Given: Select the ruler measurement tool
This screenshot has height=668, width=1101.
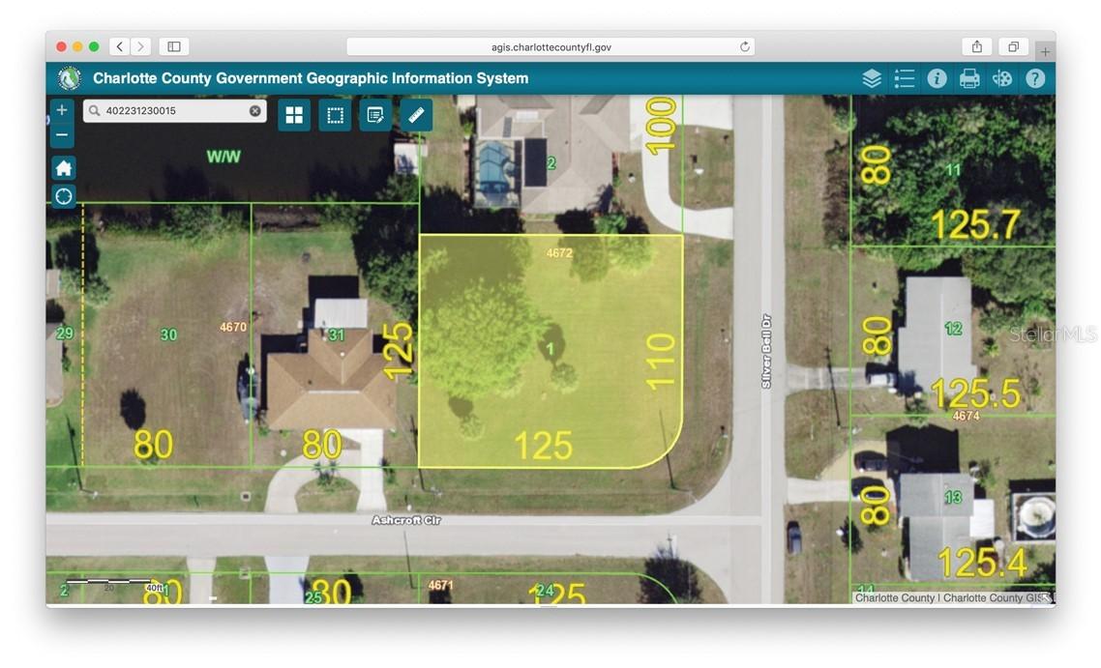Looking at the screenshot, I should click(x=416, y=115).
